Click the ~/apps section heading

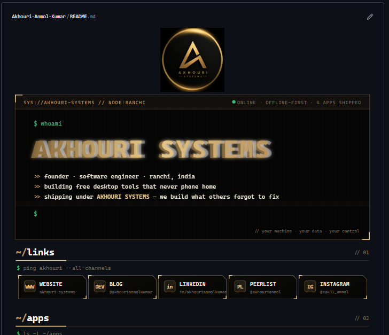(33, 318)
